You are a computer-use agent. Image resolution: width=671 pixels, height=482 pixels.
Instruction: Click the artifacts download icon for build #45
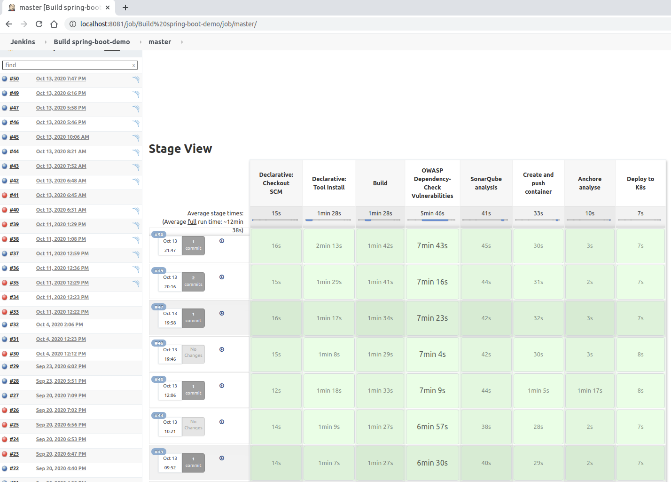point(222,386)
